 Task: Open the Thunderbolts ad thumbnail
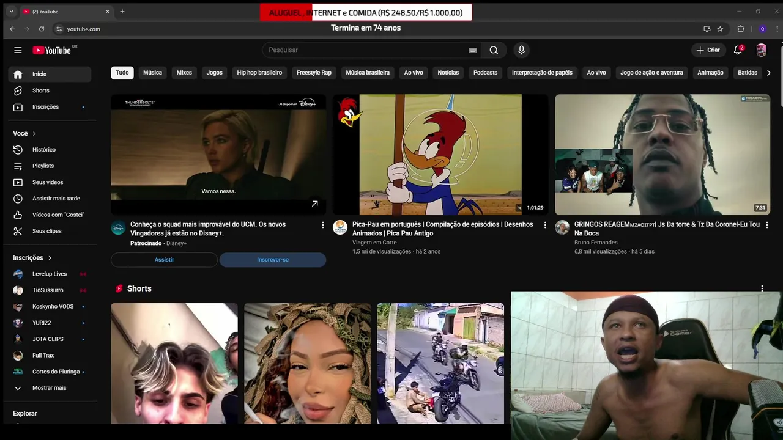tap(218, 155)
